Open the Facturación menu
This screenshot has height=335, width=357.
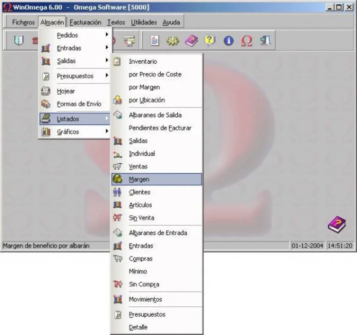click(x=85, y=22)
